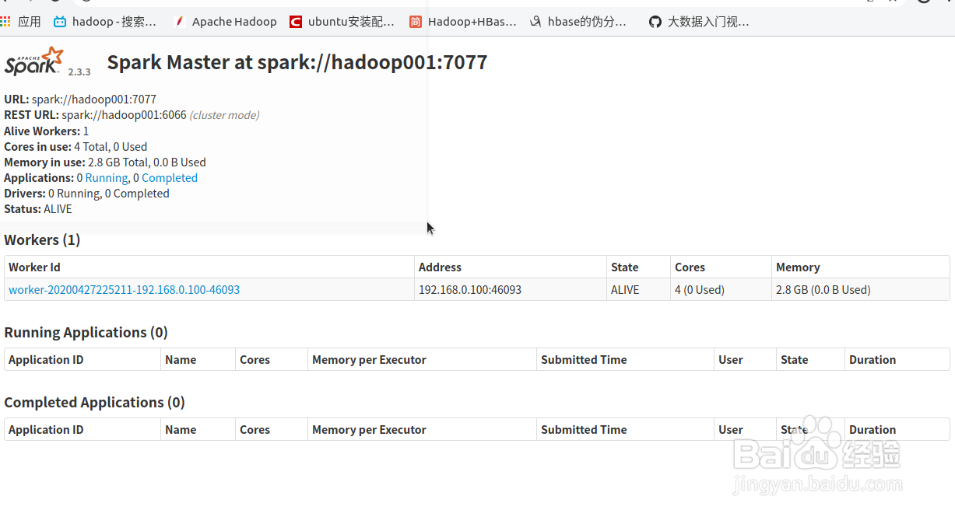The width and height of the screenshot is (955, 517).
Task: Click the Spark Master page title
Action: [297, 62]
